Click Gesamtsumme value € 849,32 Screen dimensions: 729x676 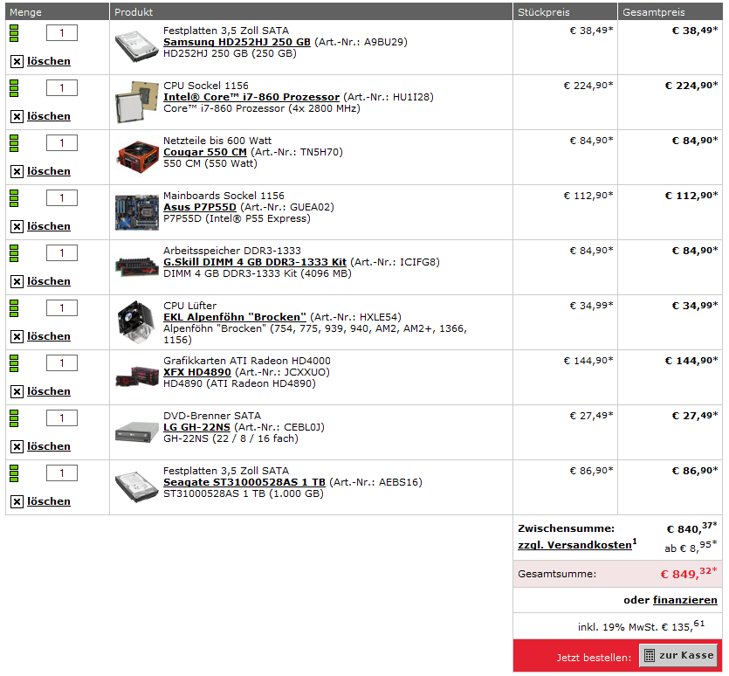(x=689, y=573)
